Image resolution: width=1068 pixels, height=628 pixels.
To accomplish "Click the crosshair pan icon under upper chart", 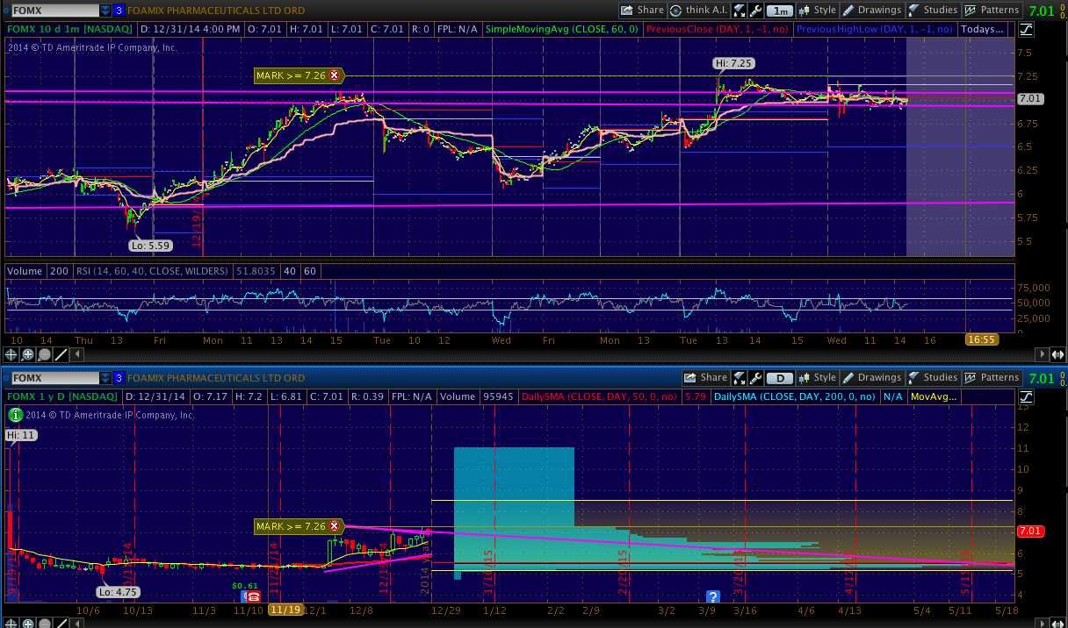I will (12, 354).
